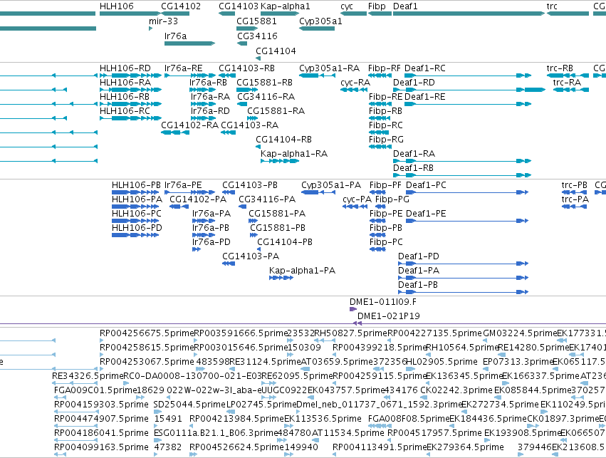Click the Ir76a gene bar
The width and height of the screenshot is (606, 458).
coord(189,43)
